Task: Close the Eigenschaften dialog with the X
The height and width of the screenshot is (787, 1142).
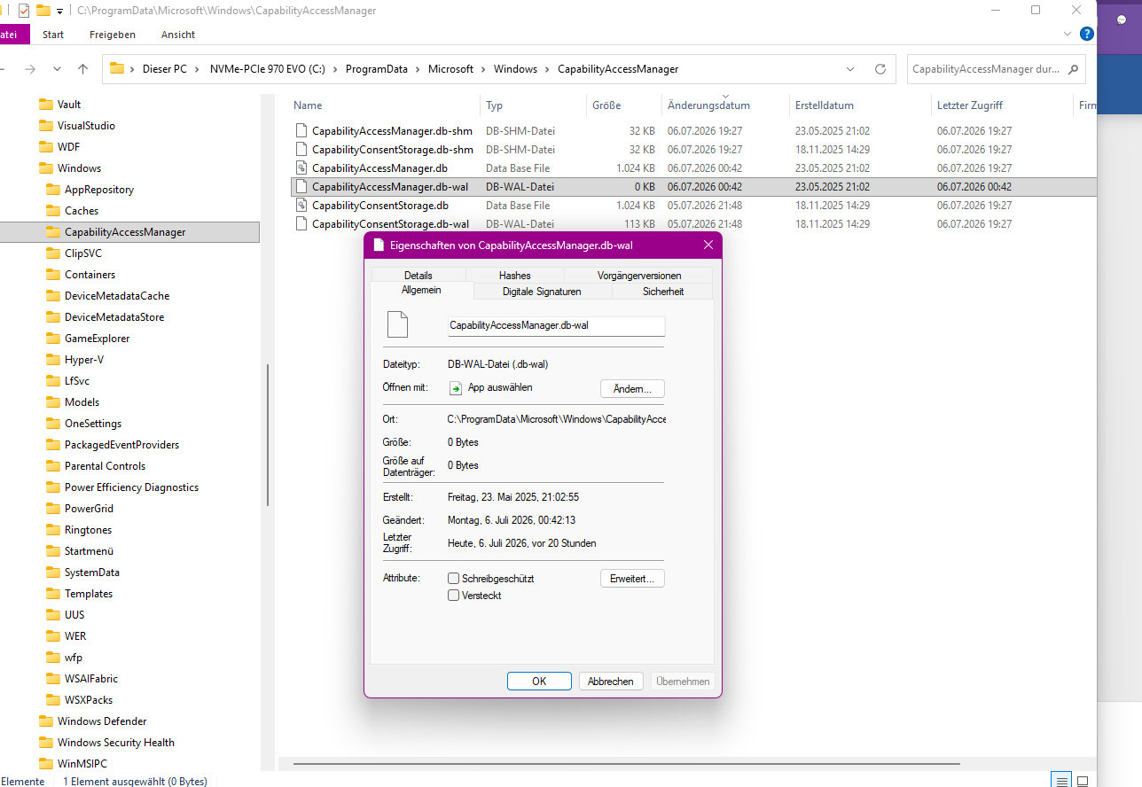Action: pyautogui.click(x=708, y=245)
